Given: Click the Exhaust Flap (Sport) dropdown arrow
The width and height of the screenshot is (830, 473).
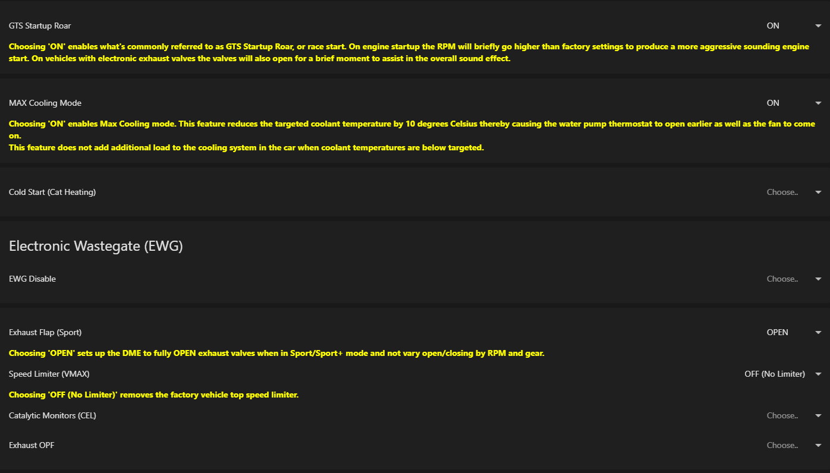Looking at the screenshot, I should (818, 333).
